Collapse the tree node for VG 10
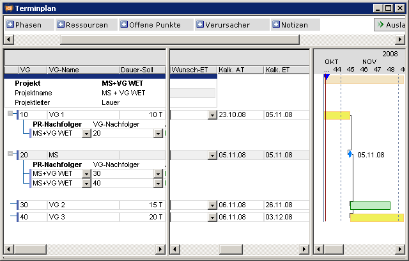Screen dimensions: 409x261 10,113
